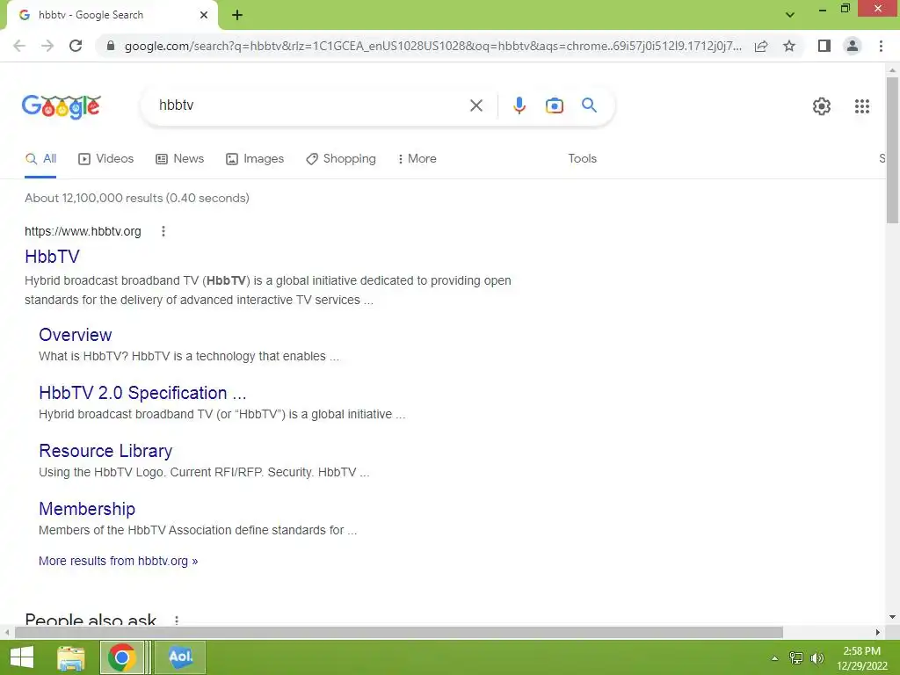Switch to Videos results tab

pyautogui.click(x=106, y=158)
